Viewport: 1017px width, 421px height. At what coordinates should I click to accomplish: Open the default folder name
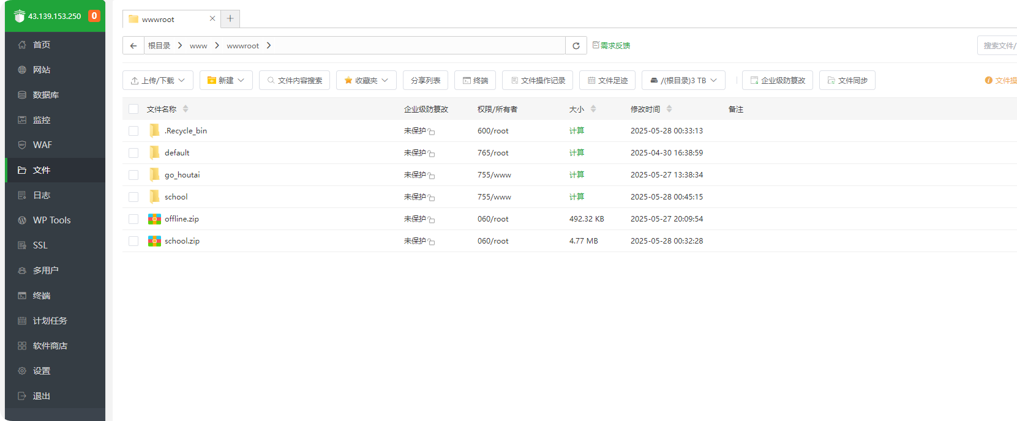point(177,153)
